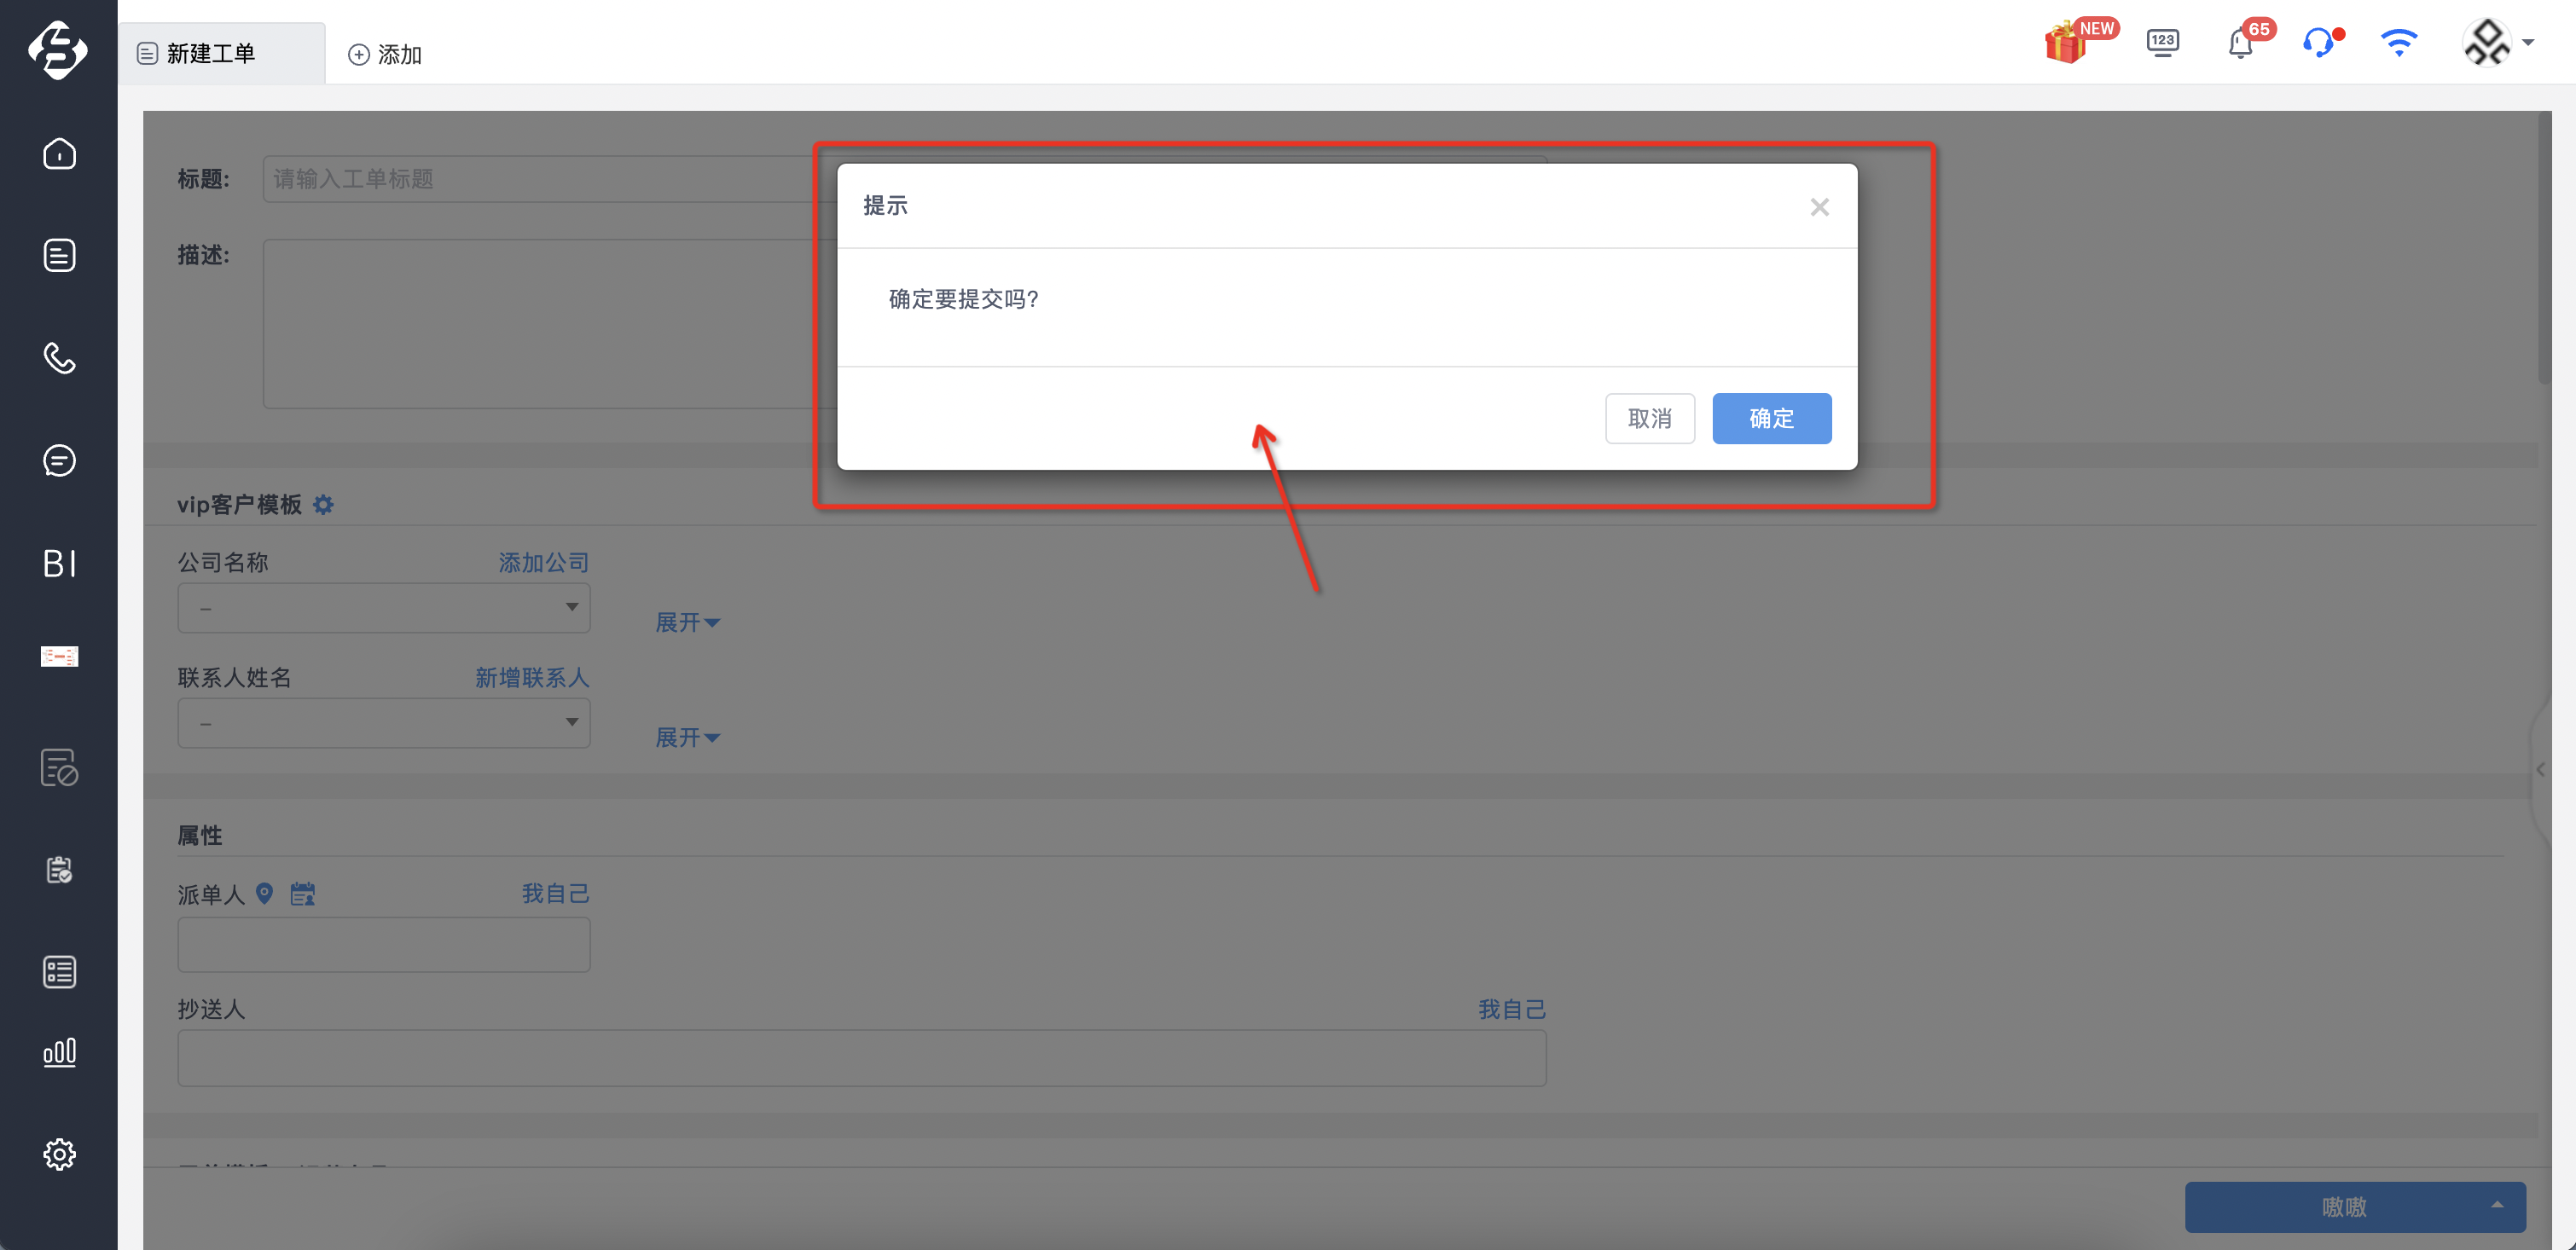The height and width of the screenshot is (1250, 2576).
Task: Open the home icon in sidebar
Action: point(59,153)
